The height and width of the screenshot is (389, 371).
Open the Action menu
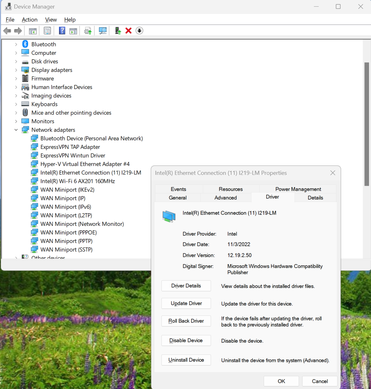(x=29, y=19)
